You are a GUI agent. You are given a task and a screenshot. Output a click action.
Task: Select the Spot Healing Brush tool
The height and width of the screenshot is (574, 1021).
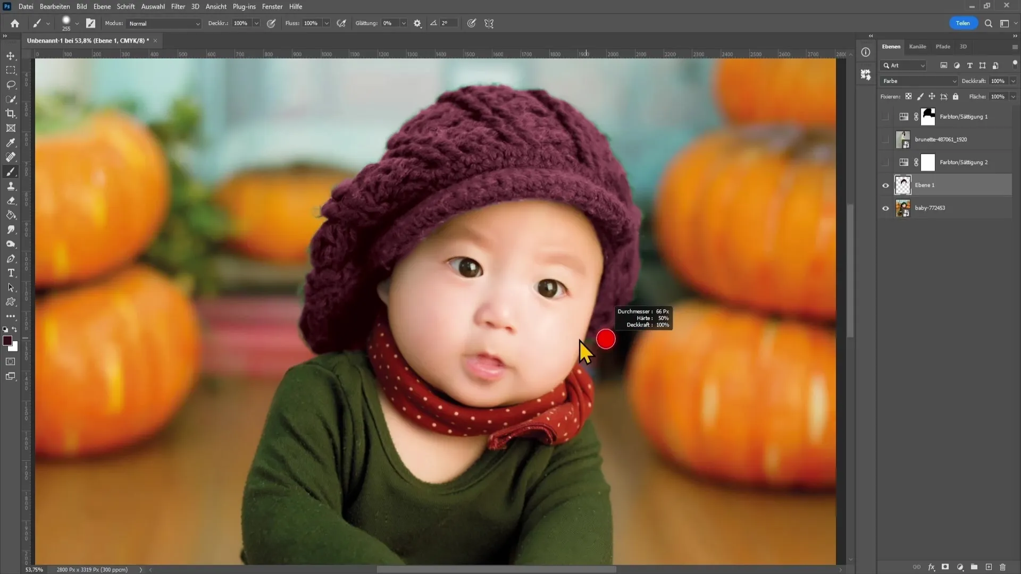coord(11,157)
